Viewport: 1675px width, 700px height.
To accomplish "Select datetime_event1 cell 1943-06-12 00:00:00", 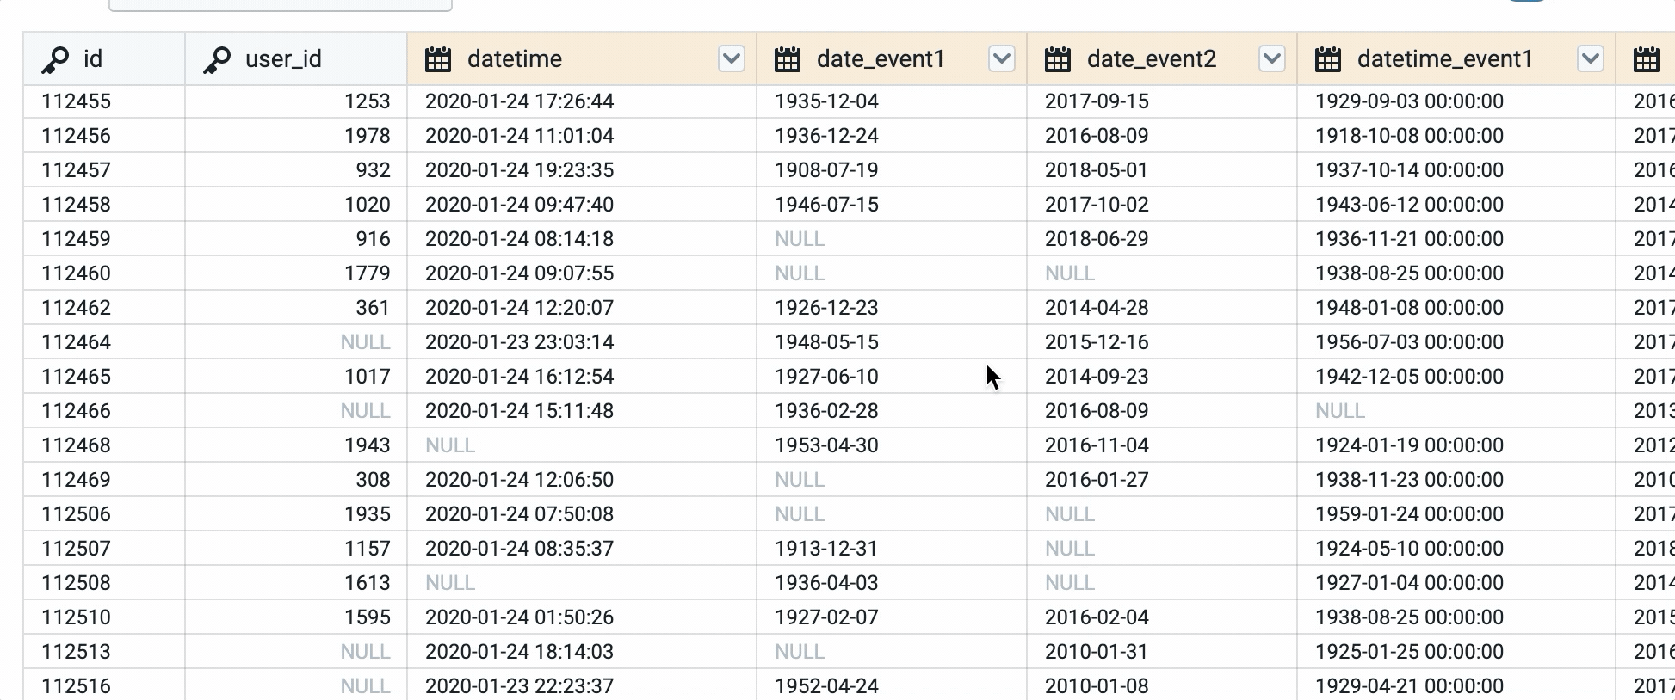I will (1456, 205).
